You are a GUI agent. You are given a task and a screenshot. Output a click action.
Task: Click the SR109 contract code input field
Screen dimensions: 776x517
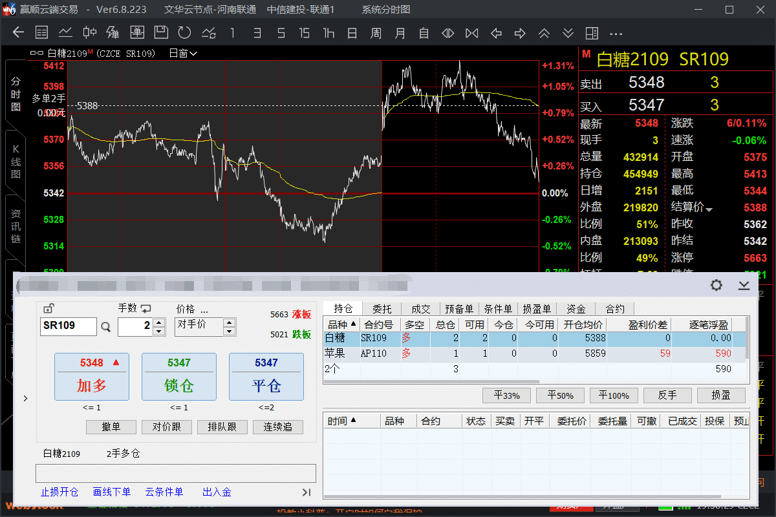(69, 326)
